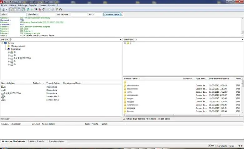244x149 pixels.
Task: Expand E: (HP_RECOVERY) in the tree
Action: click(x=9, y=58)
